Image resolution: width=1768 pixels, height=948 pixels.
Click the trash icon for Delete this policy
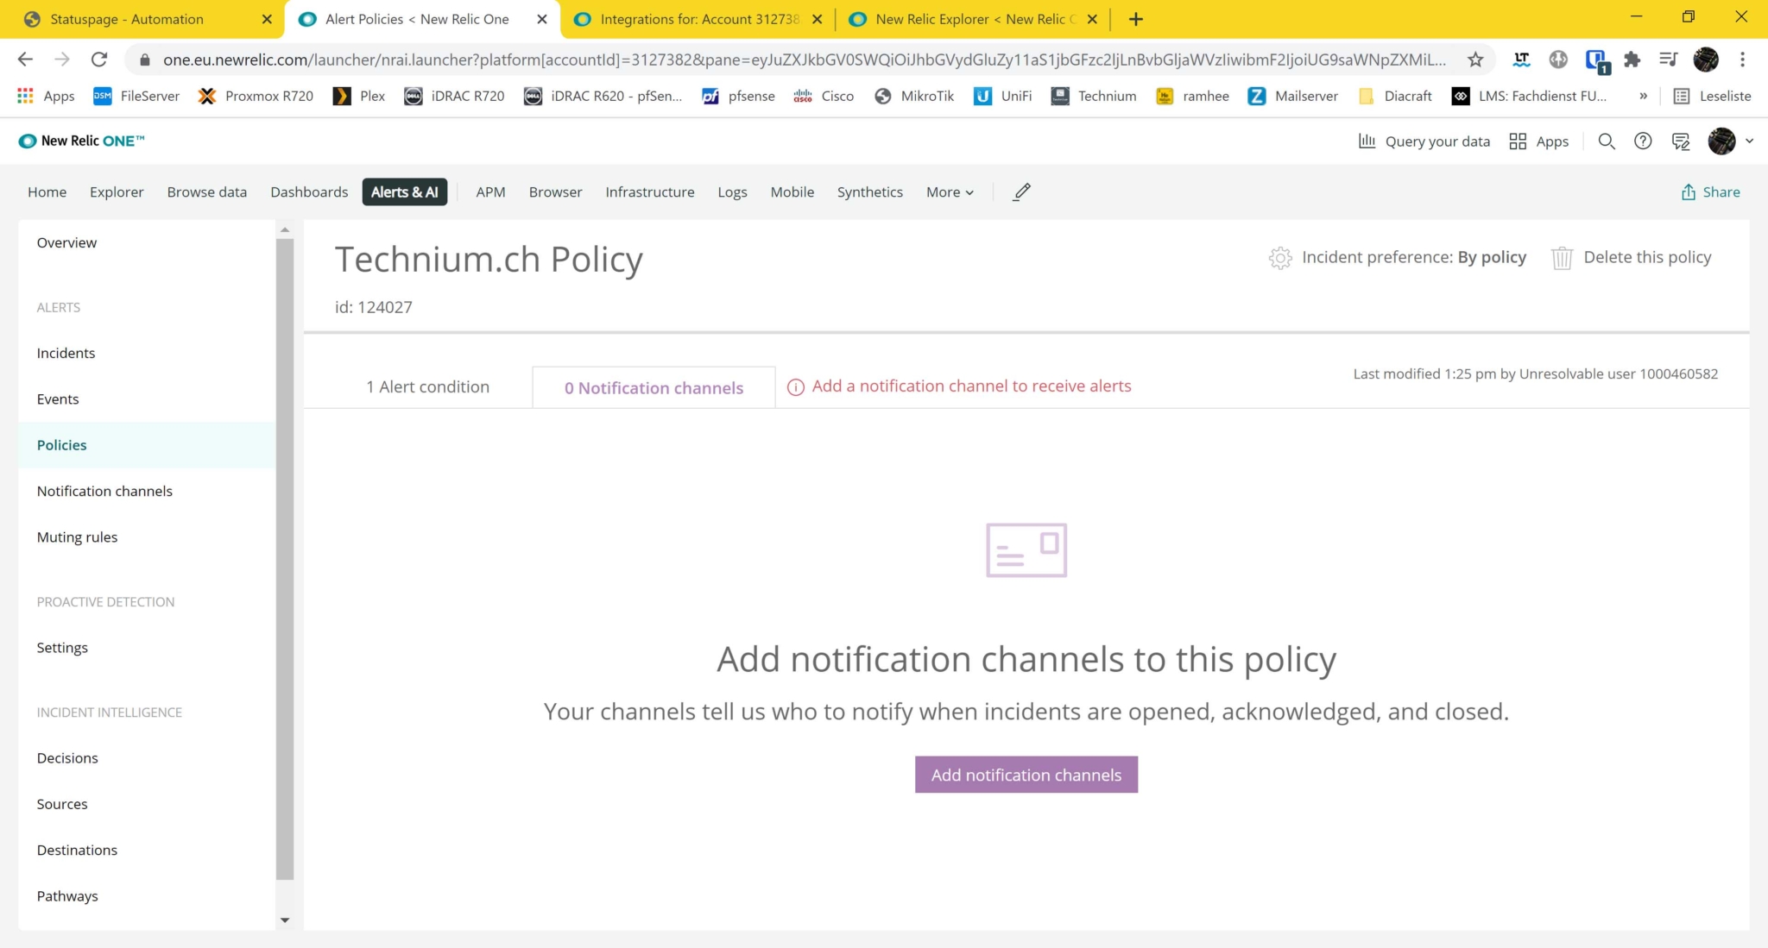point(1561,257)
